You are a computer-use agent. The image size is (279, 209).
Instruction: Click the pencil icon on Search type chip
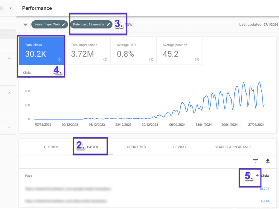(64, 25)
